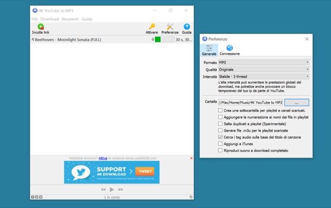Click the fast forward next track button
This screenshot has width=331, height=208.
120,190
